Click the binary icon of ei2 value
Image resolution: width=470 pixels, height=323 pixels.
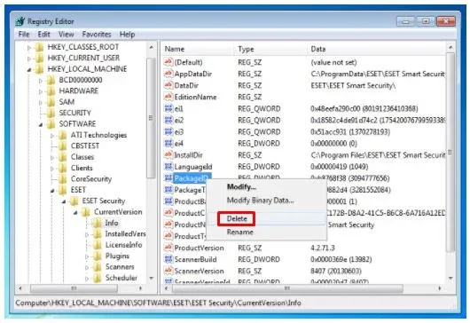(x=168, y=120)
